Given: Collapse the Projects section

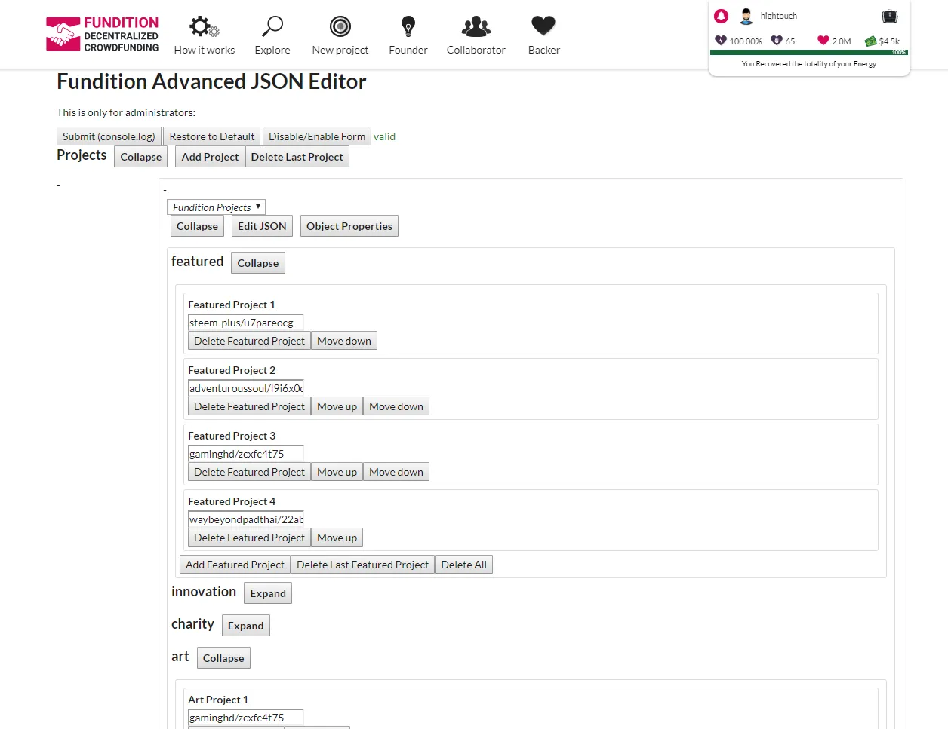Looking at the screenshot, I should coord(141,157).
